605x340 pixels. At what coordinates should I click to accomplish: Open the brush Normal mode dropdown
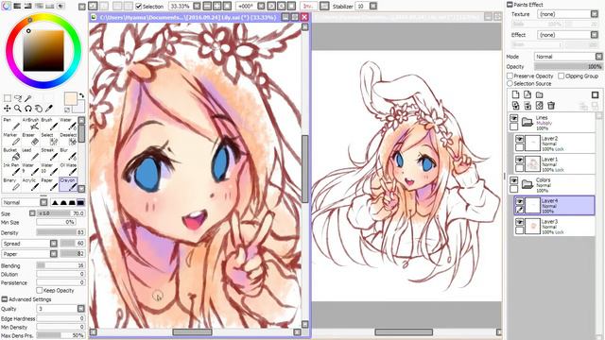coord(43,202)
